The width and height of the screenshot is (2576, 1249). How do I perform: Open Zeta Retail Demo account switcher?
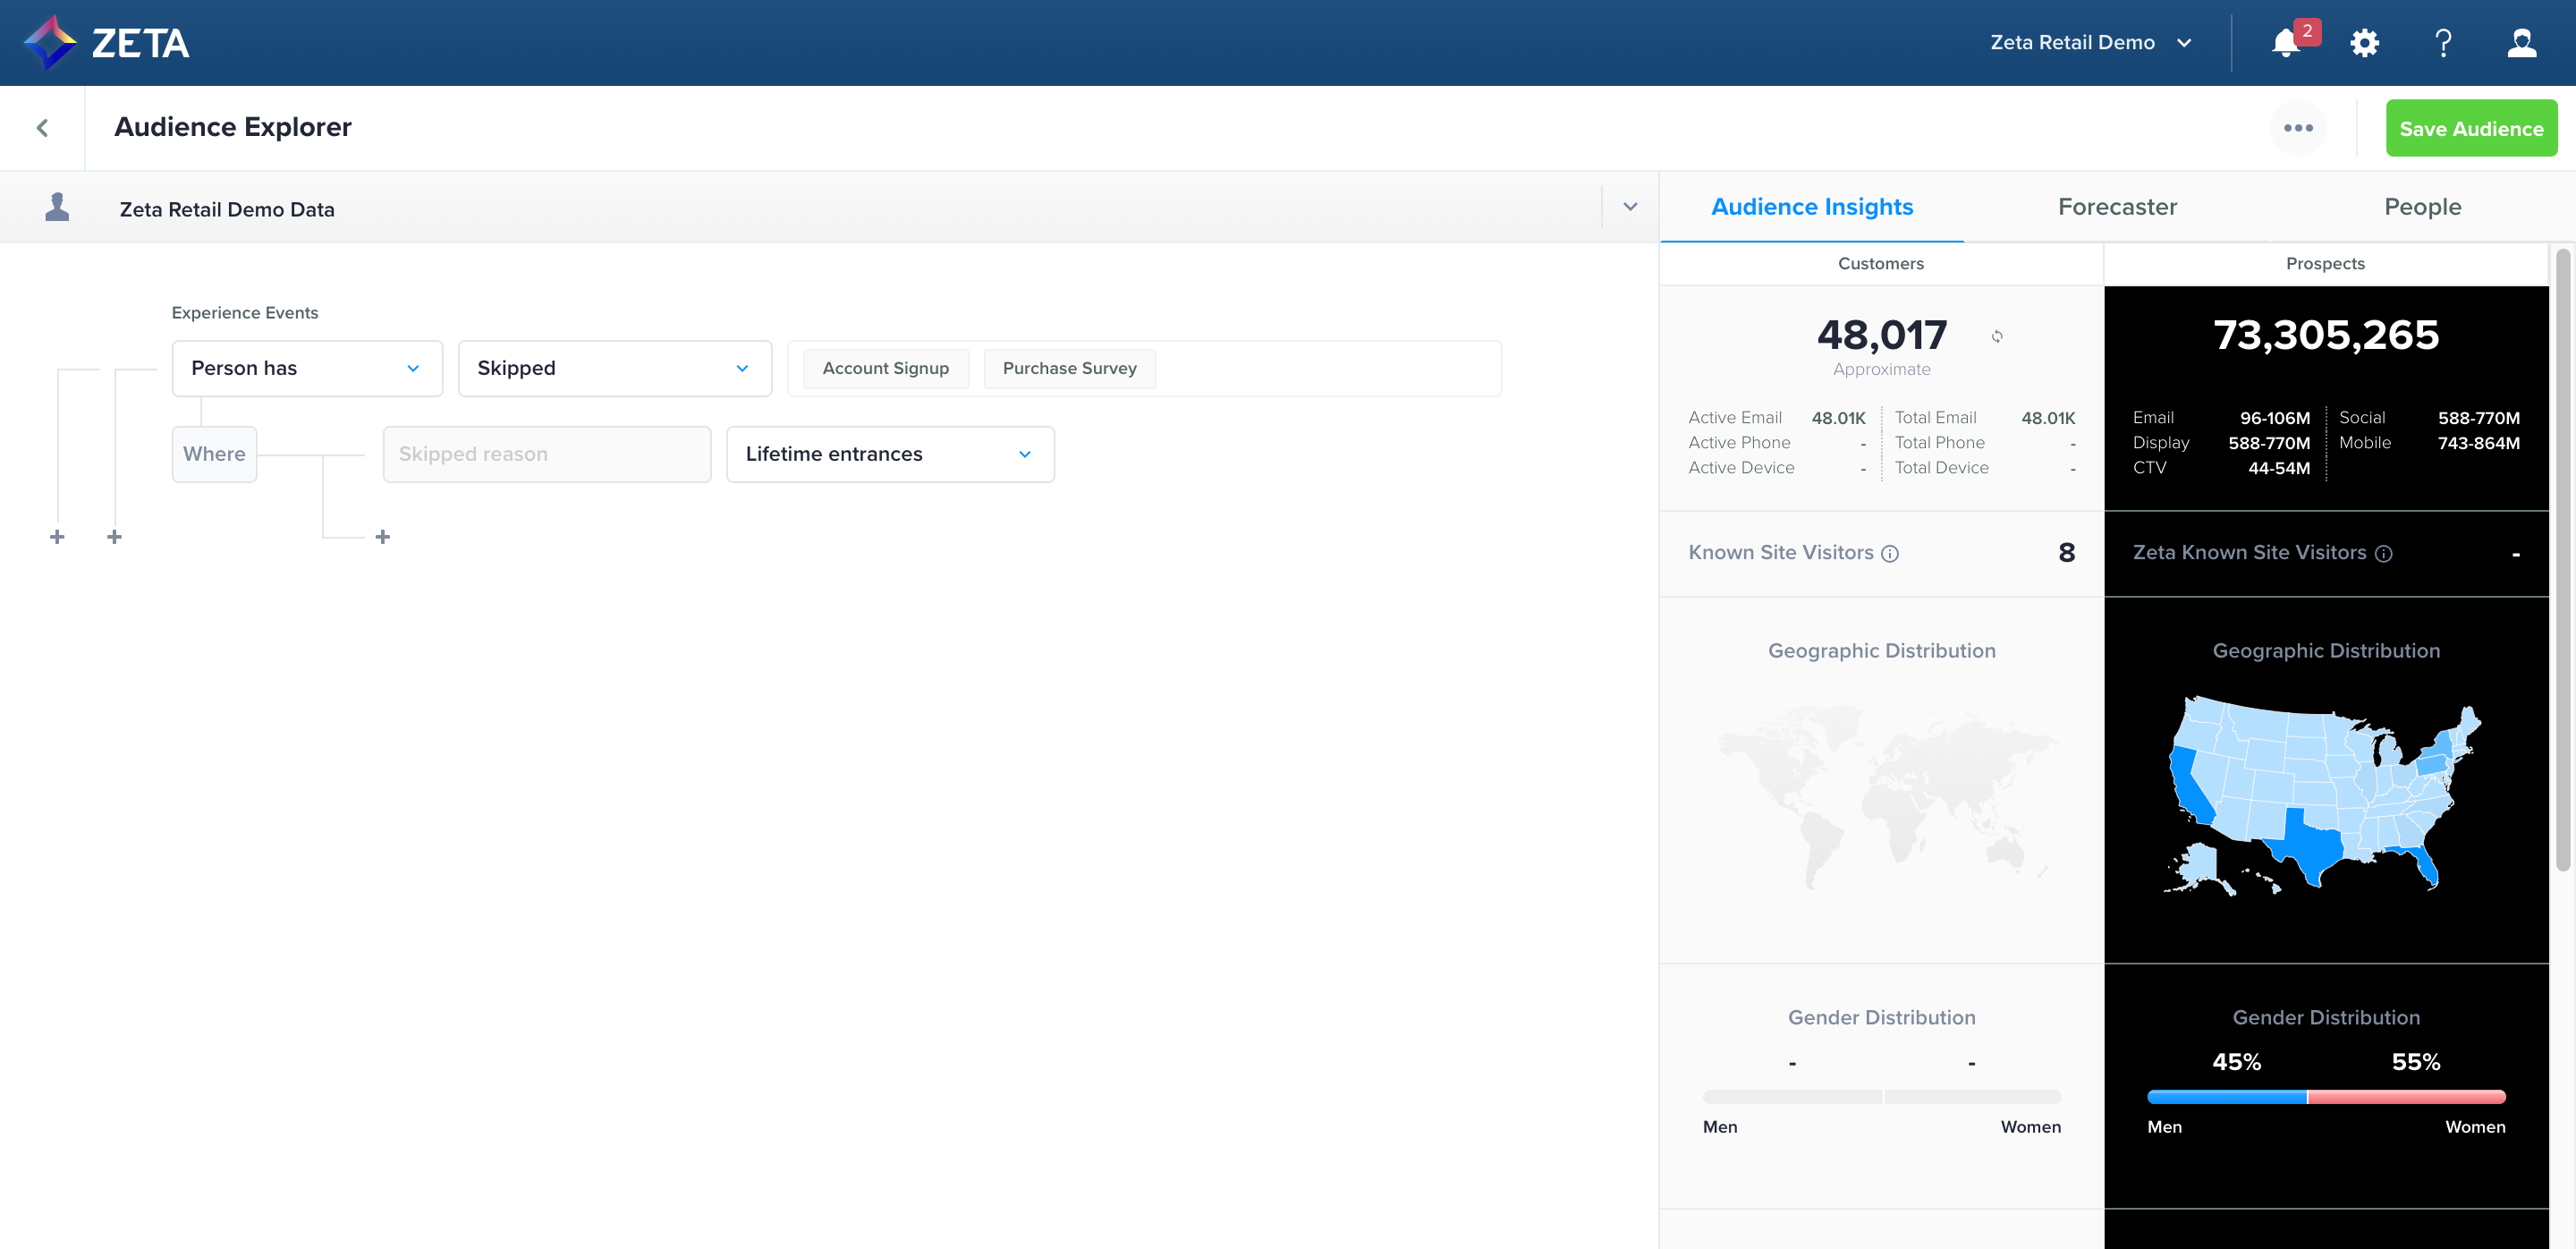2089,43
